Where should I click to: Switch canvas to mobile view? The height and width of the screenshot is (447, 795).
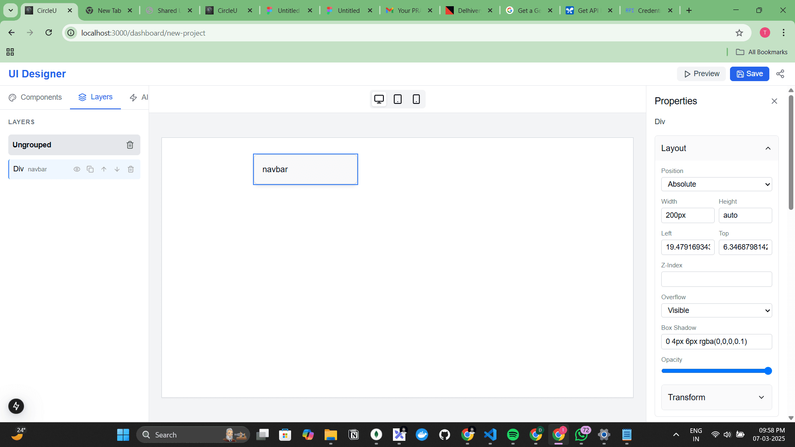point(416,99)
